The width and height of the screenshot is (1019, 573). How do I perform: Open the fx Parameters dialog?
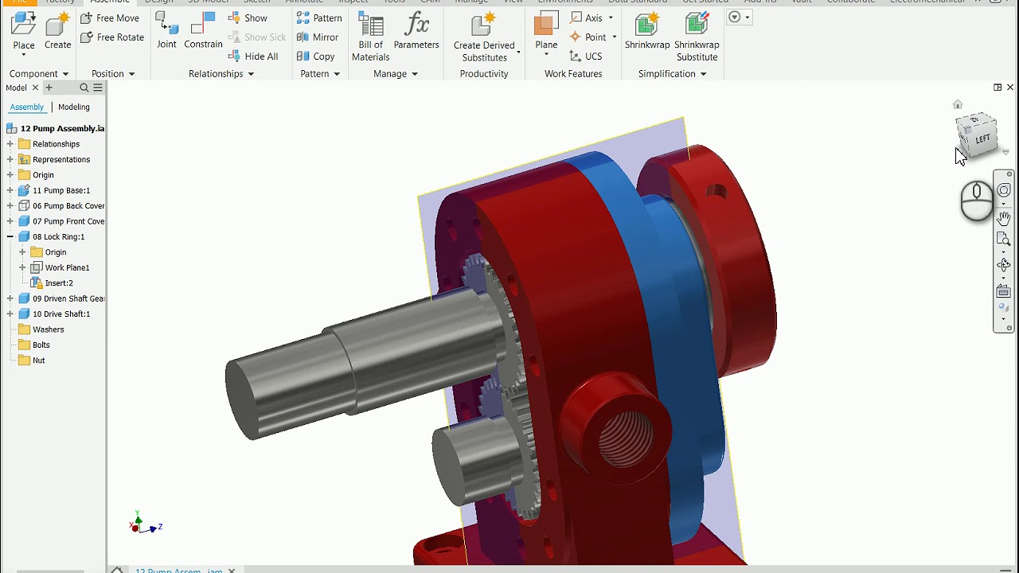click(416, 32)
